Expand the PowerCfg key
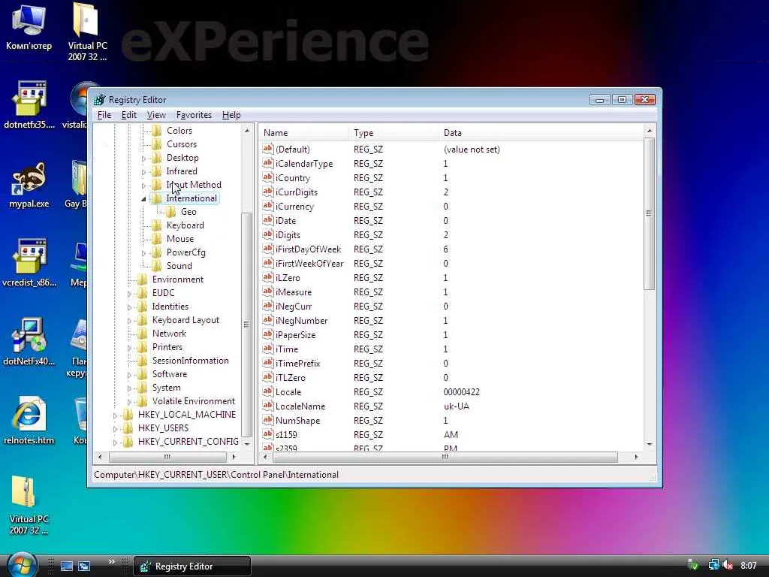The width and height of the screenshot is (769, 577). (143, 253)
